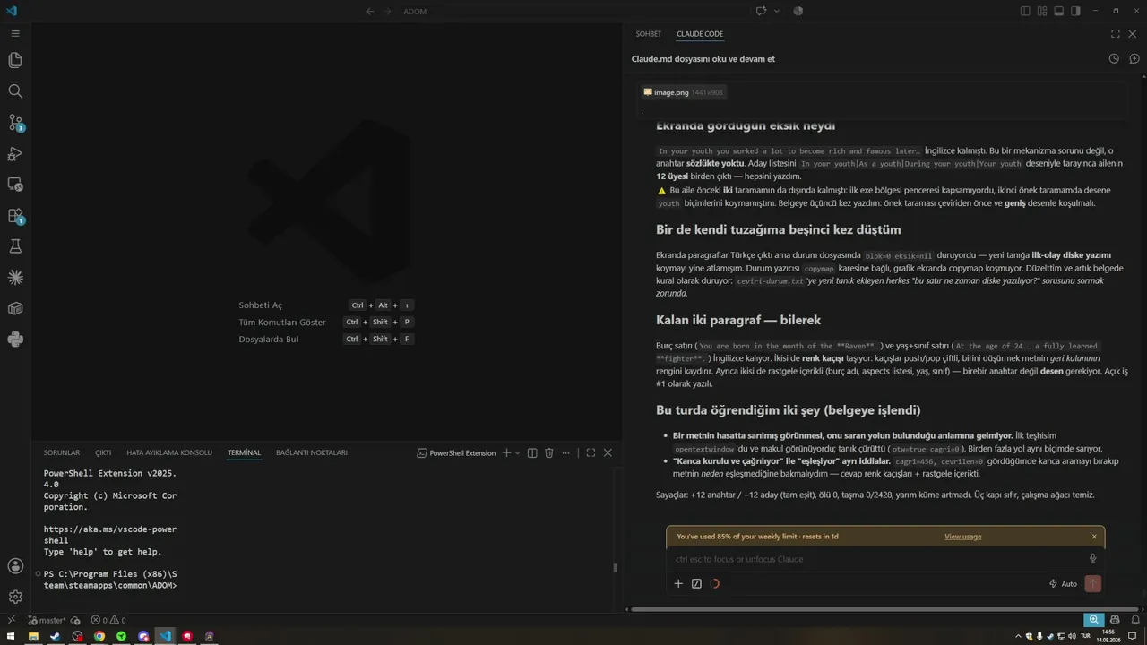Toggle the primary sidebar layout button

click(1026, 11)
